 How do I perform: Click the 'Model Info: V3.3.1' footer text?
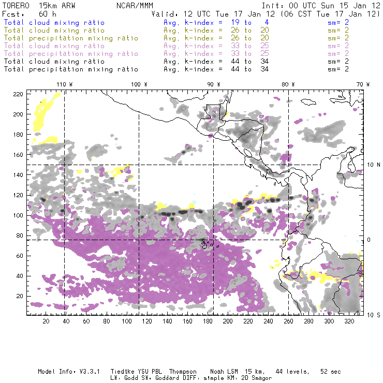69,372
